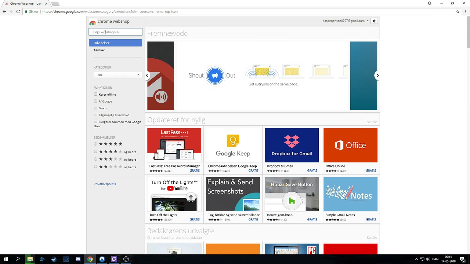Click the 'Chrome-udvidelsen Google Keep' title
Screen dimensions: 470x264
coord(232,166)
